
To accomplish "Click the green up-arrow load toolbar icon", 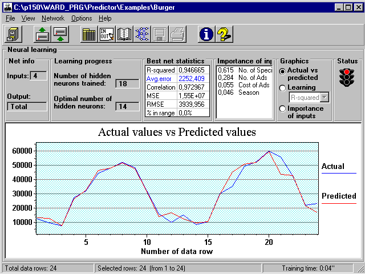I will click(x=42, y=34).
